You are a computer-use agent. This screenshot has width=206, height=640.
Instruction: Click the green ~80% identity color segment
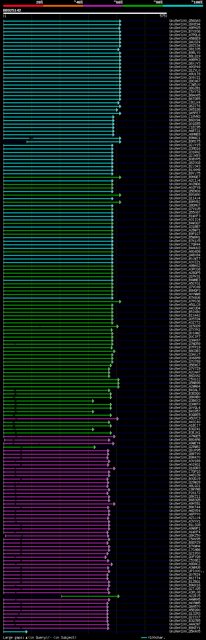pyautogui.click(x=143, y=6)
